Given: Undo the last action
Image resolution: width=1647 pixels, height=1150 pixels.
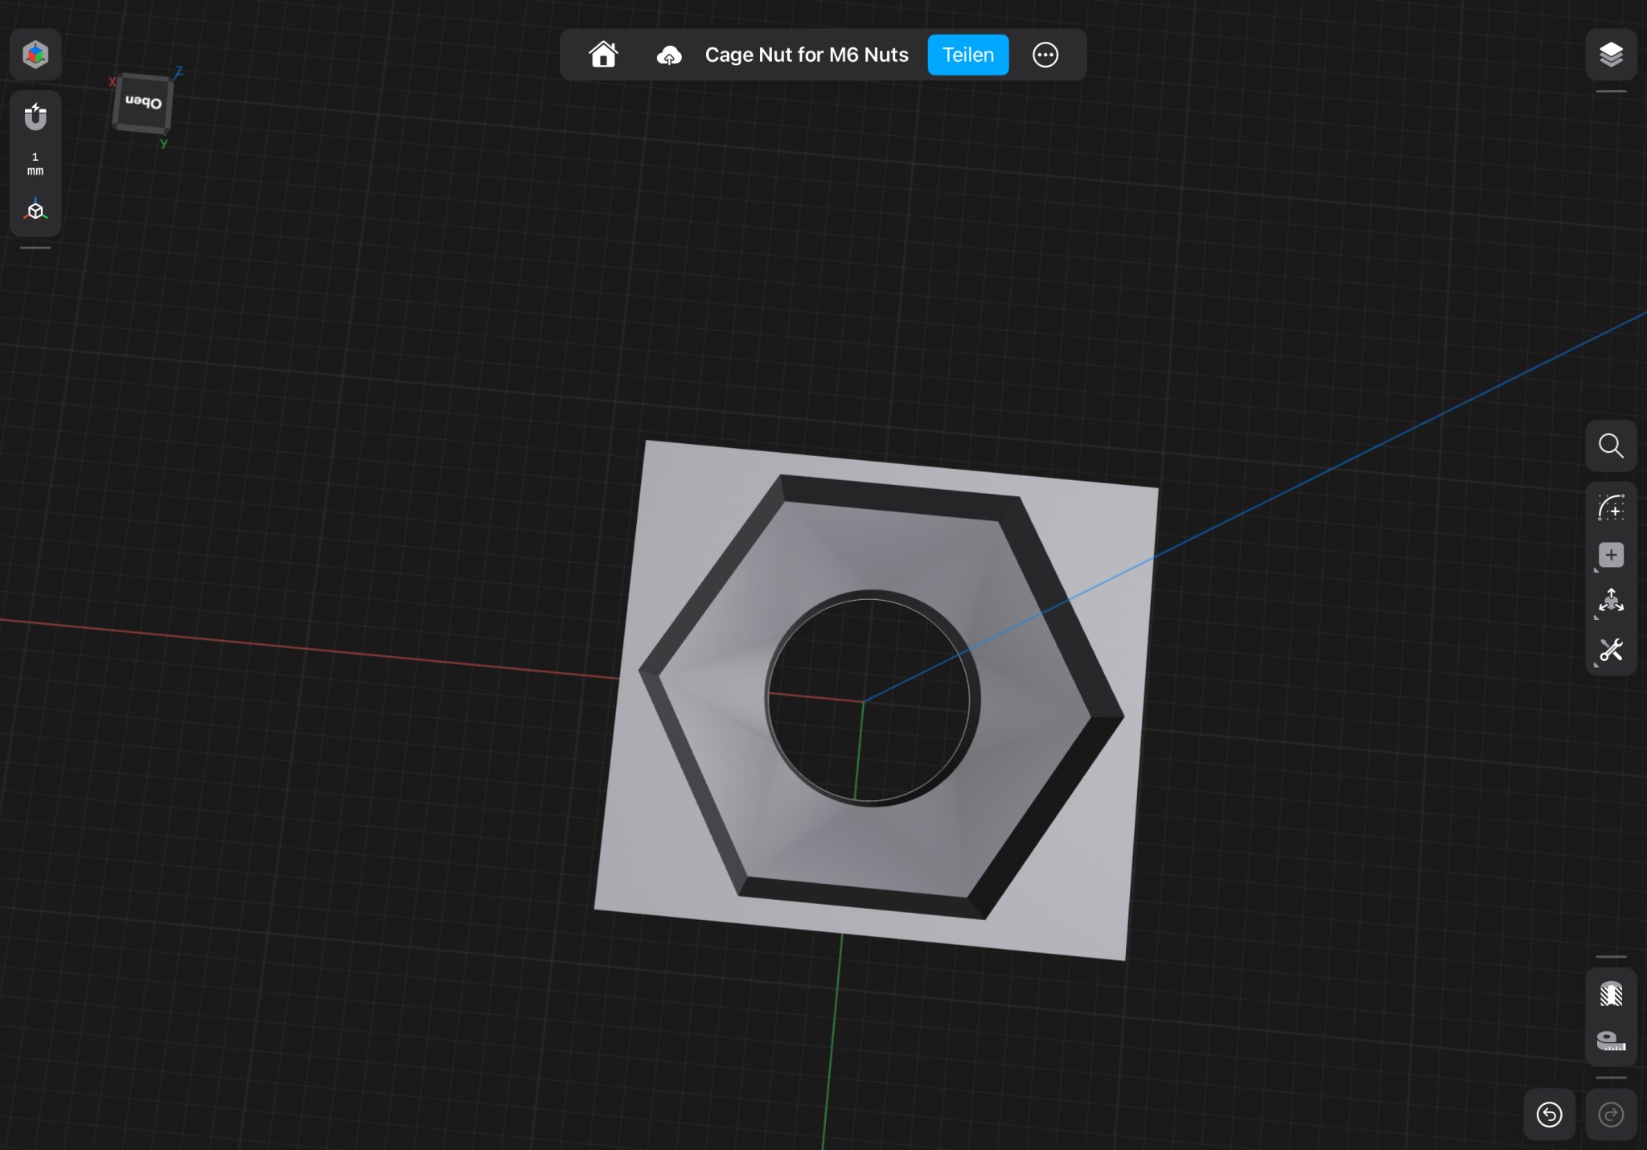Looking at the screenshot, I should coord(1549,1115).
